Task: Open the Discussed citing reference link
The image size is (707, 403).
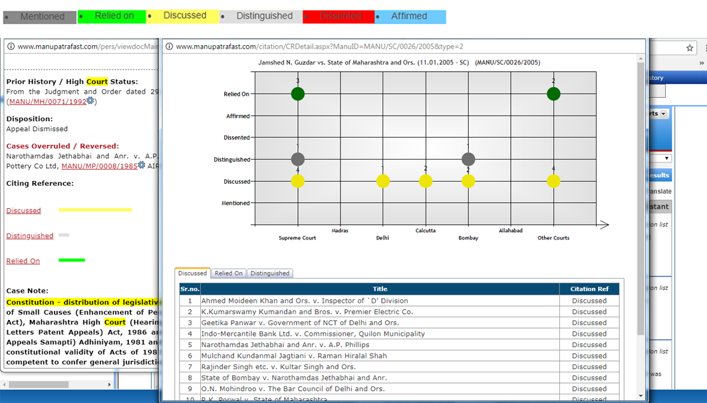Action: pyautogui.click(x=24, y=211)
